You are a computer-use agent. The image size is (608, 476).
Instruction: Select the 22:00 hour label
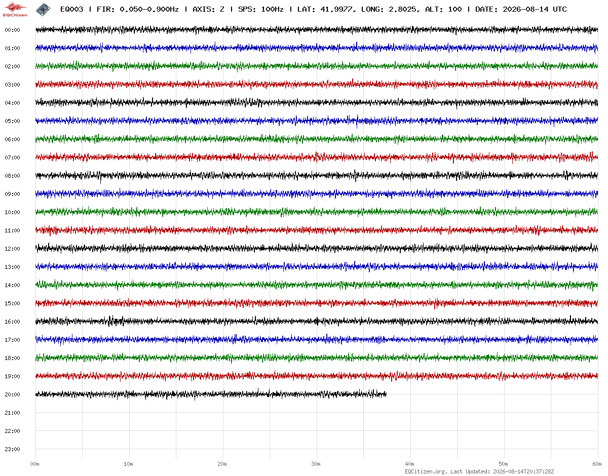click(12, 431)
